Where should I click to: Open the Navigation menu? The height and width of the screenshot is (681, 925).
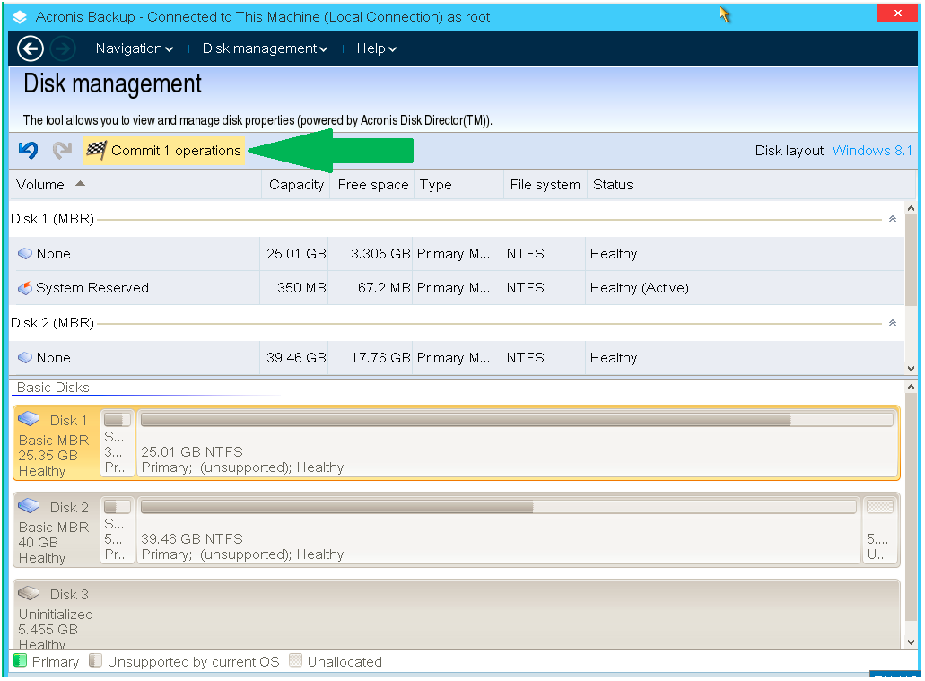point(135,48)
